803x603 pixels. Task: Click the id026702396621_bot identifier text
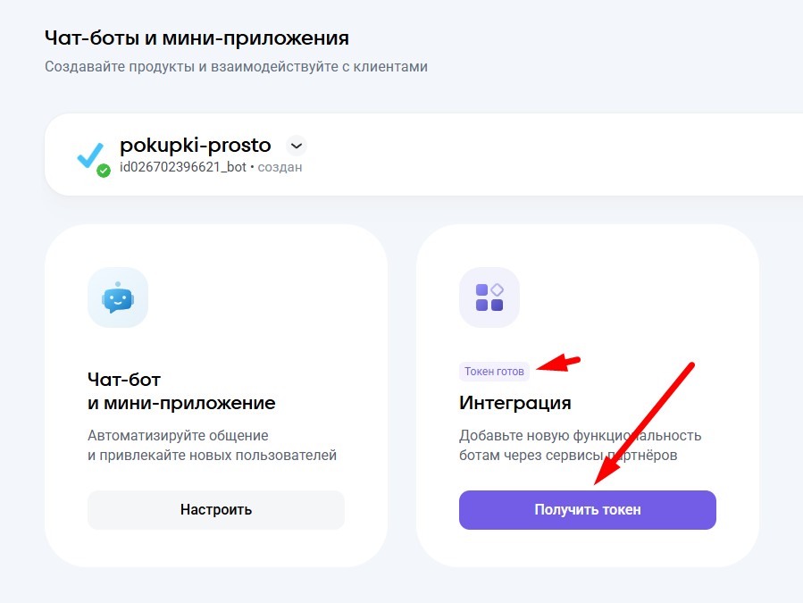point(183,167)
